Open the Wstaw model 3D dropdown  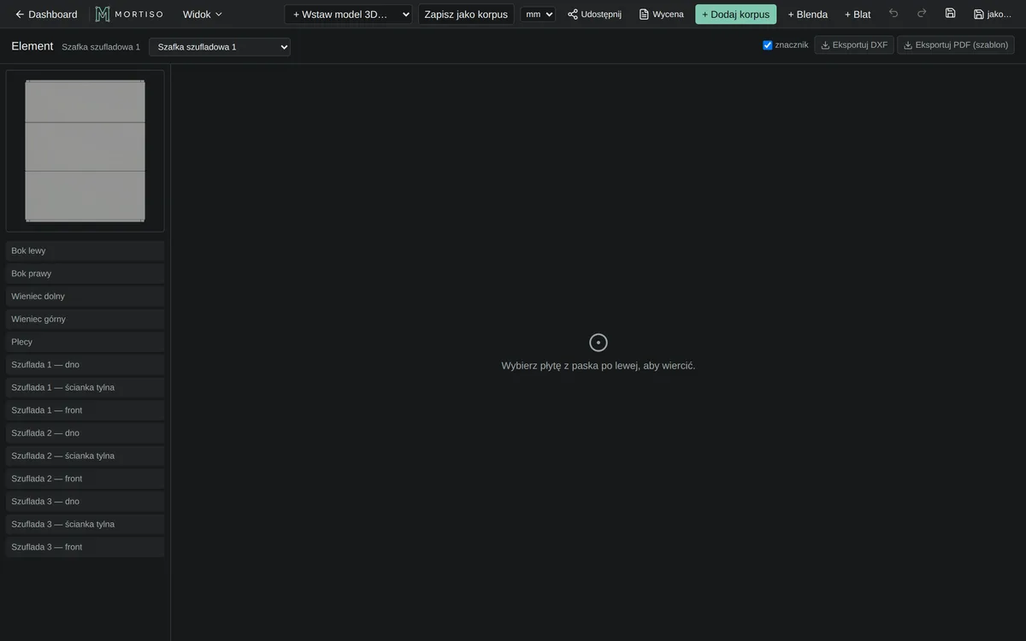348,15
